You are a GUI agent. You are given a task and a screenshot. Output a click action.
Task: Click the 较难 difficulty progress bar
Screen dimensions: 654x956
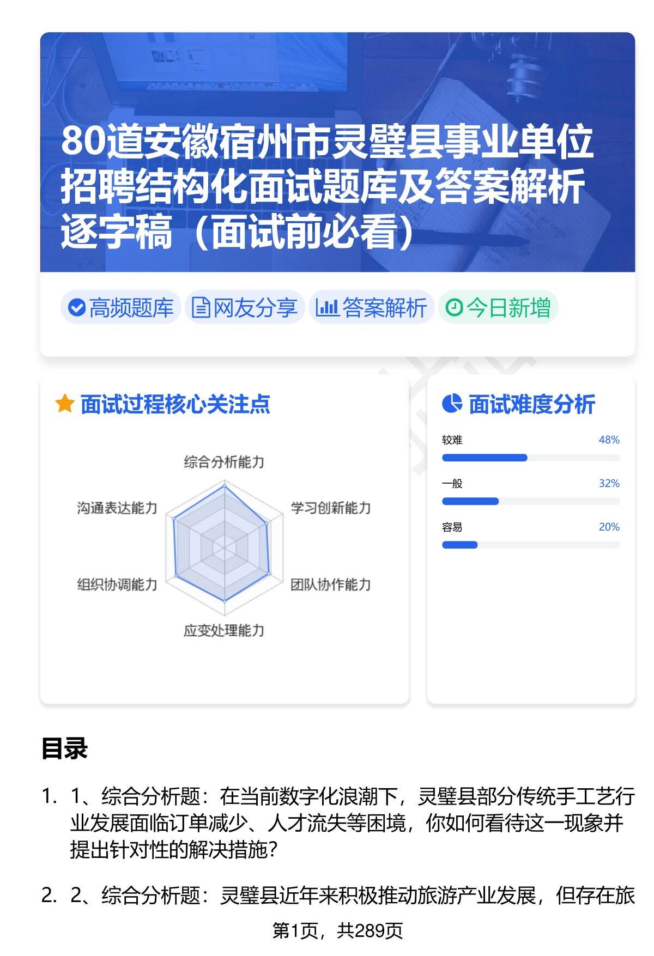pos(530,458)
